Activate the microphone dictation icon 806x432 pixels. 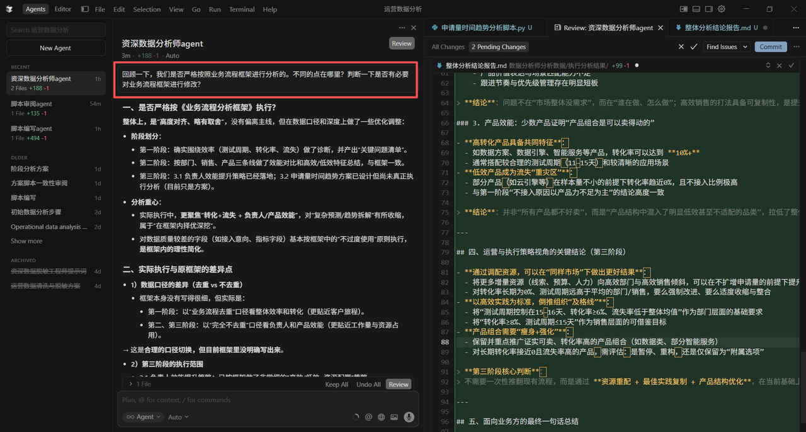[x=409, y=416]
